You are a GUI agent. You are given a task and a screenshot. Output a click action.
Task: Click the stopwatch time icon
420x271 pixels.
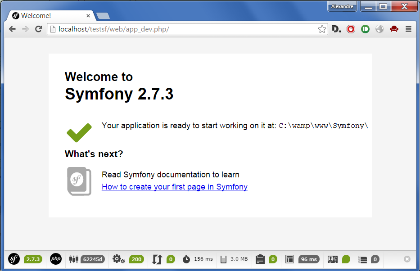pyautogui.click(x=186, y=259)
